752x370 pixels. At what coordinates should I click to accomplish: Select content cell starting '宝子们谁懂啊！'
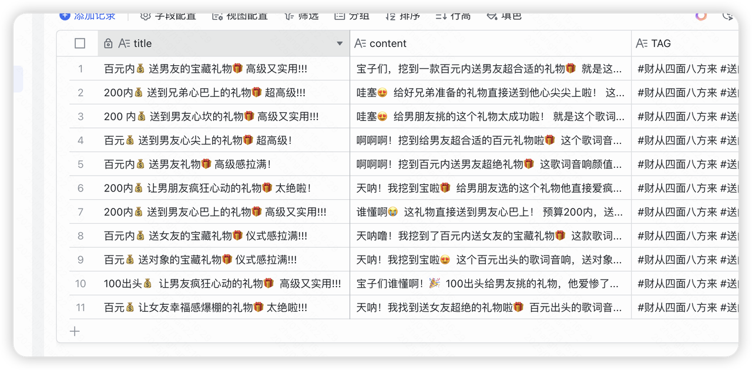pos(491,284)
